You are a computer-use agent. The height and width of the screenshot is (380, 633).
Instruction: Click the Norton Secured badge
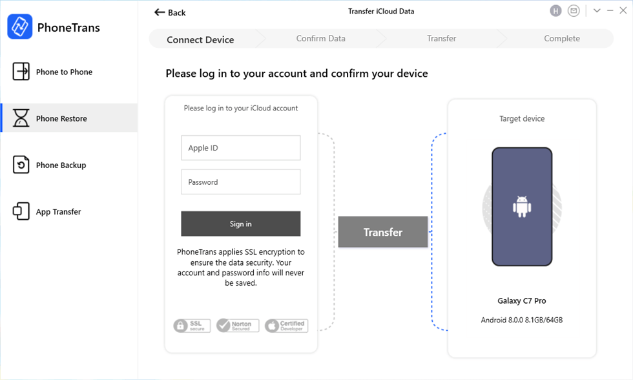click(x=238, y=326)
